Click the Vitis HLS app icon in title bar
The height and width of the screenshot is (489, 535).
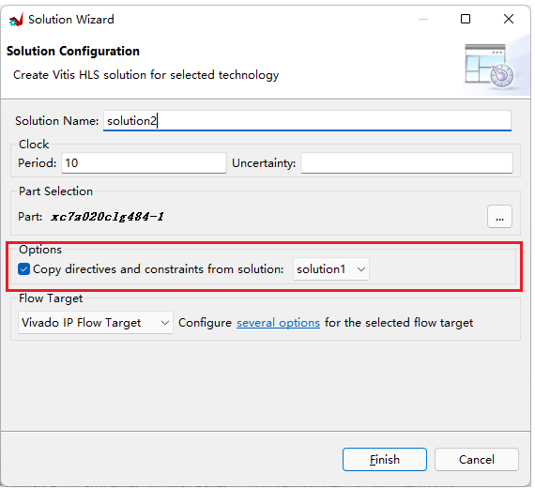(16, 20)
